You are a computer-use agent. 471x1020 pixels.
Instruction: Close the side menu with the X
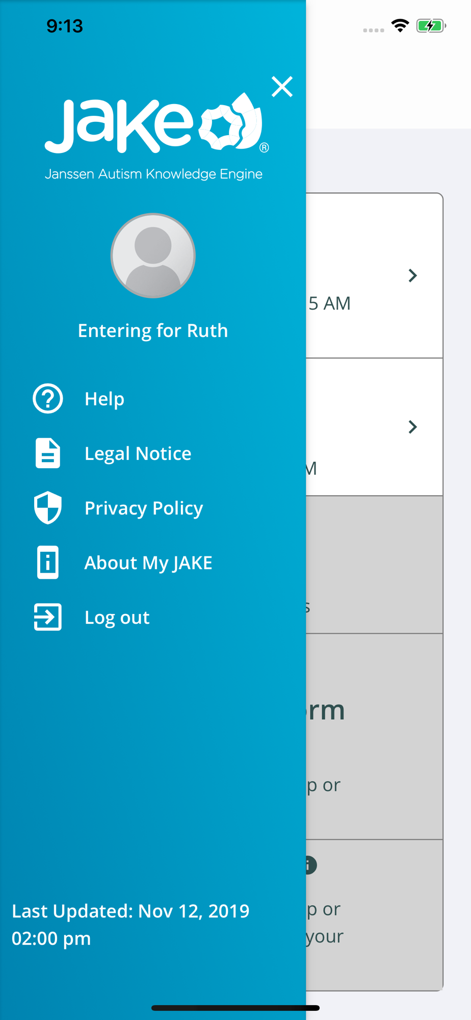(282, 87)
